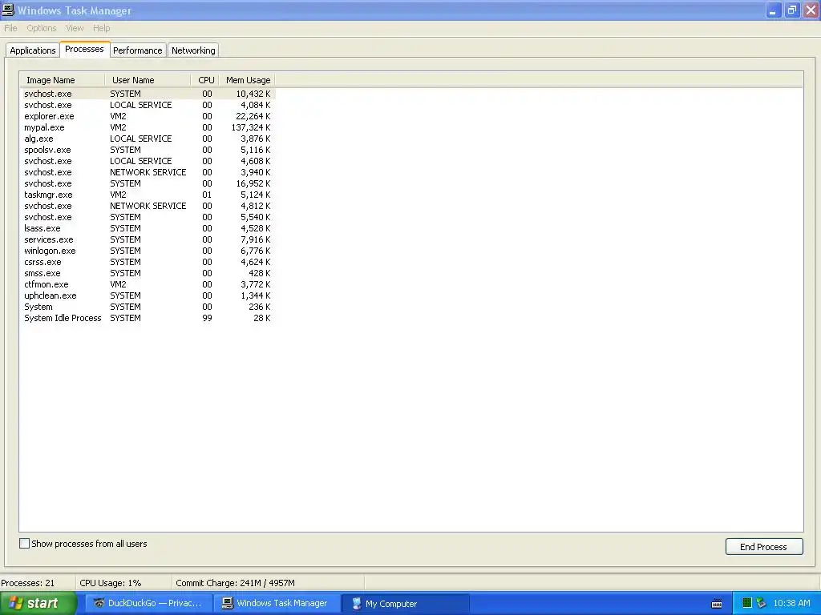821x615 pixels.
Task: Select the System Idle Process row
Action: (x=148, y=318)
